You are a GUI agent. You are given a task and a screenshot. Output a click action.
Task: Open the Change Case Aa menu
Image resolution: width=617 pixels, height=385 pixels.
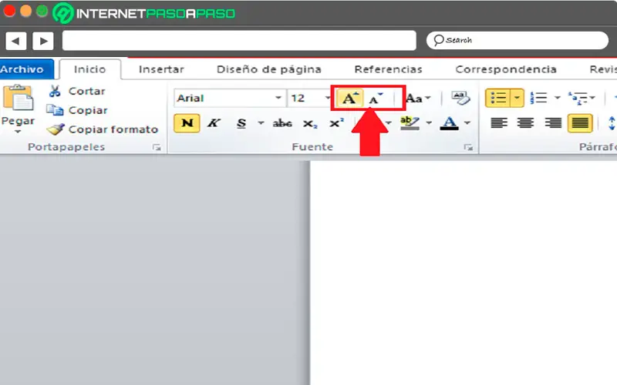click(418, 99)
